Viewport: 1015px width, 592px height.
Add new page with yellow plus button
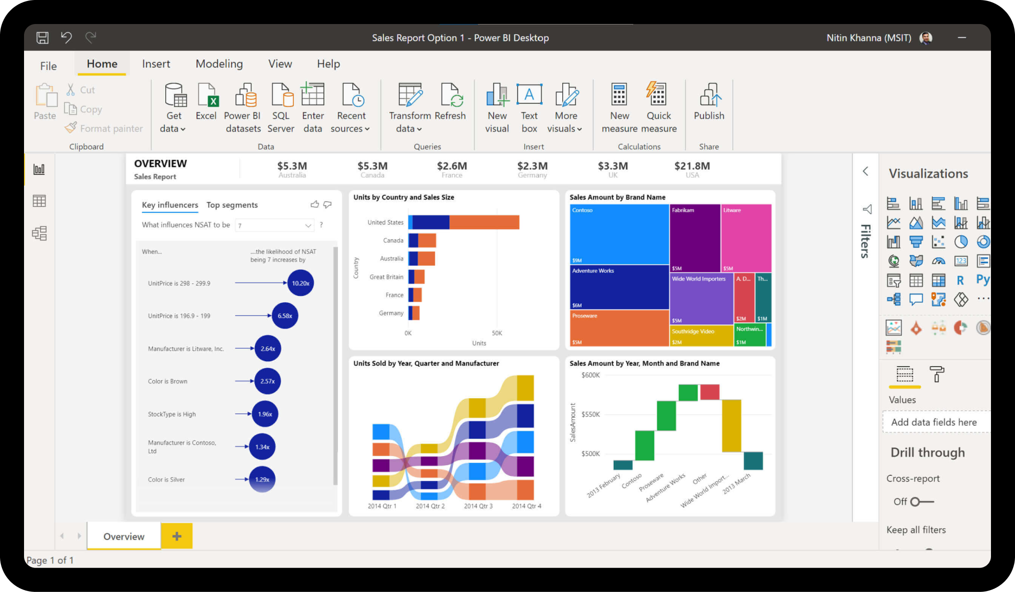pos(176,536)
